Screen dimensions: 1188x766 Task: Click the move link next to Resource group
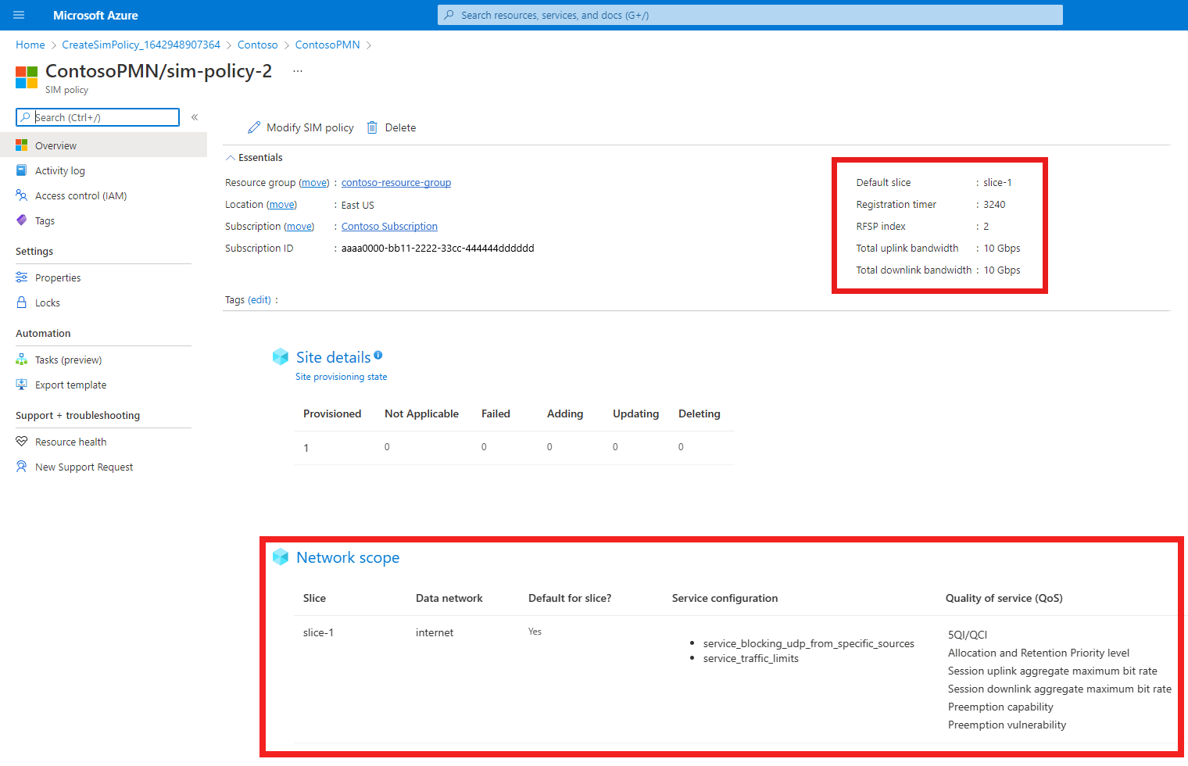314,182
